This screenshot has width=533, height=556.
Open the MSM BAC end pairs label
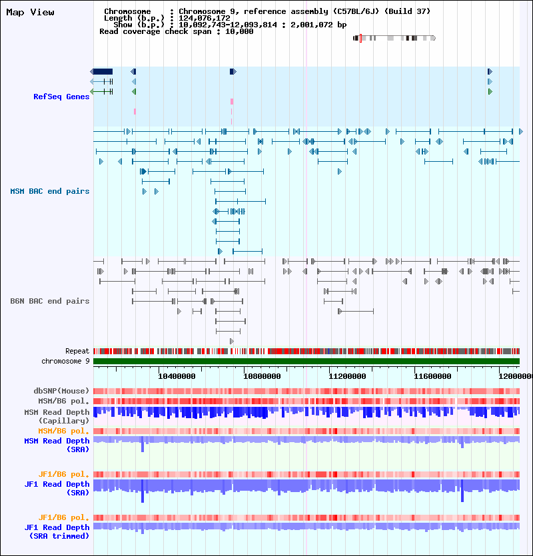50,191
